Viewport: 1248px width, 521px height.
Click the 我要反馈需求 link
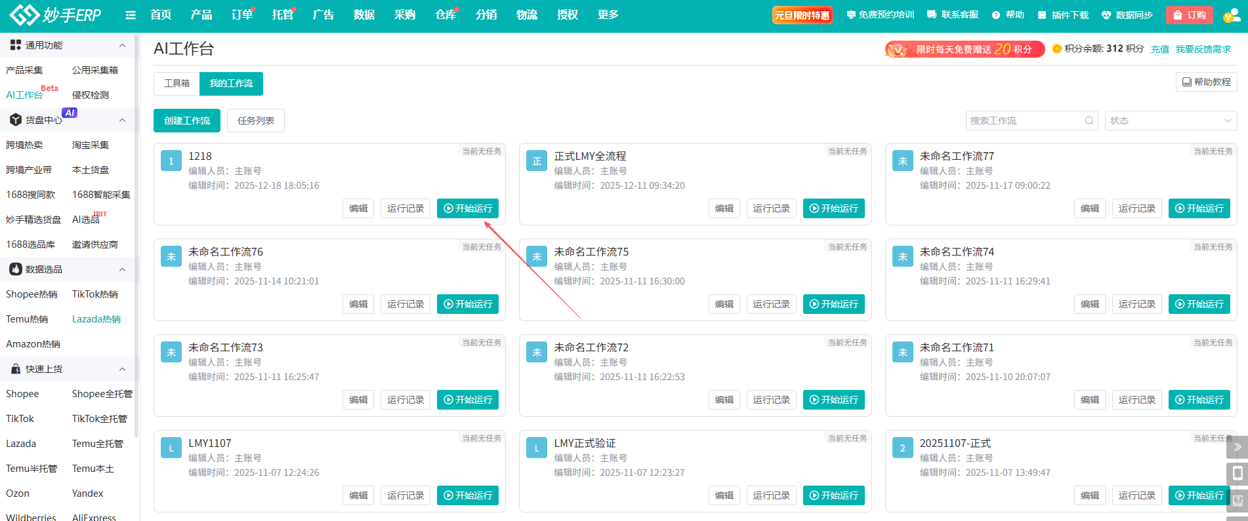(x=1203, y=49)
